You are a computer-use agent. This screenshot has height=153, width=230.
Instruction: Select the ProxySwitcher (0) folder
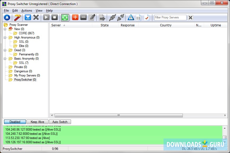pos(25,80)
